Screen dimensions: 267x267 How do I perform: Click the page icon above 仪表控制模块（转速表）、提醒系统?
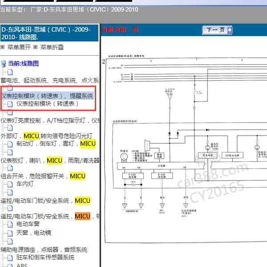pyautogui.click(x=10, y=88)
